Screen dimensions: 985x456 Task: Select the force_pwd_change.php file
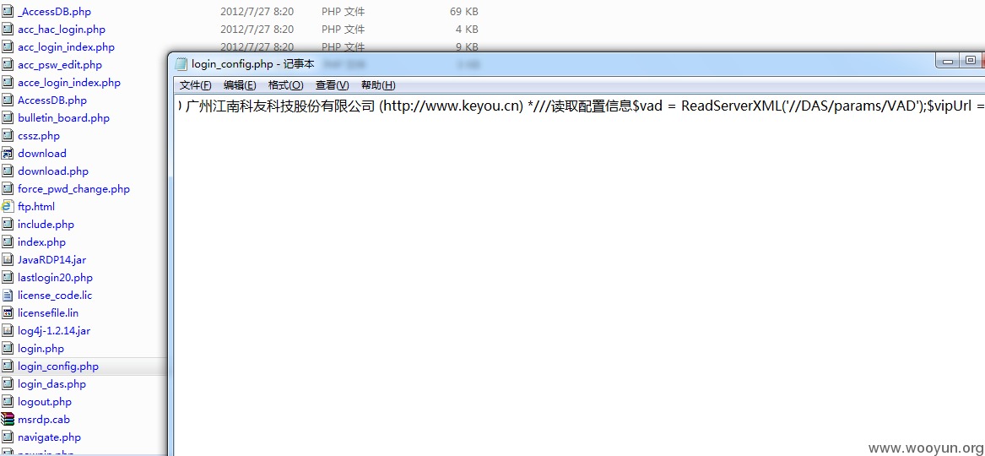[73, 189]
